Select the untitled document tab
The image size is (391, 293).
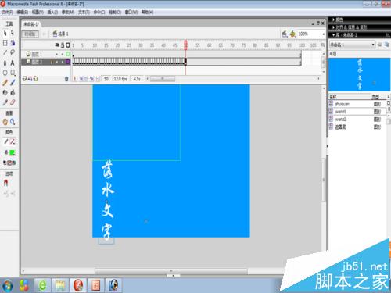point(31,24)
